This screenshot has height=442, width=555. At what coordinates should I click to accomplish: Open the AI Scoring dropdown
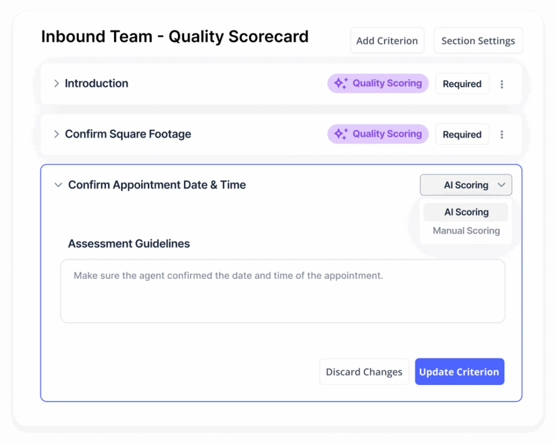(466, 185)
